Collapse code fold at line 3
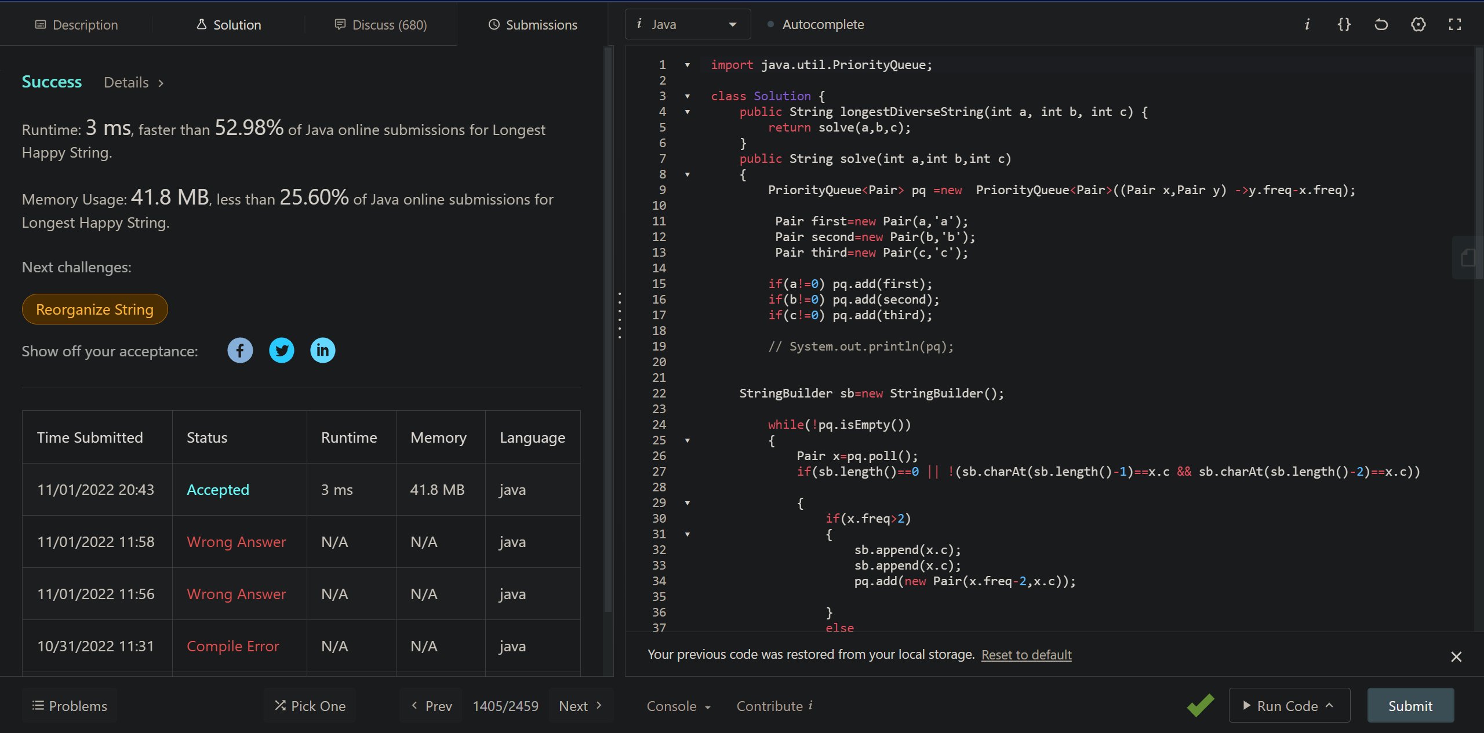Viewport: 1484px width, 733px height. 688,96
